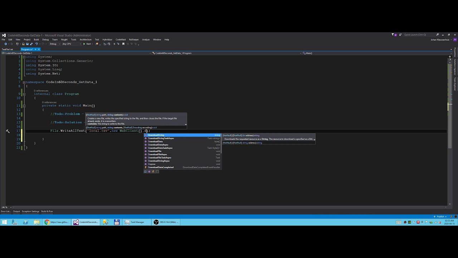Open the Chrome window in the taskbar

[57, 222]
